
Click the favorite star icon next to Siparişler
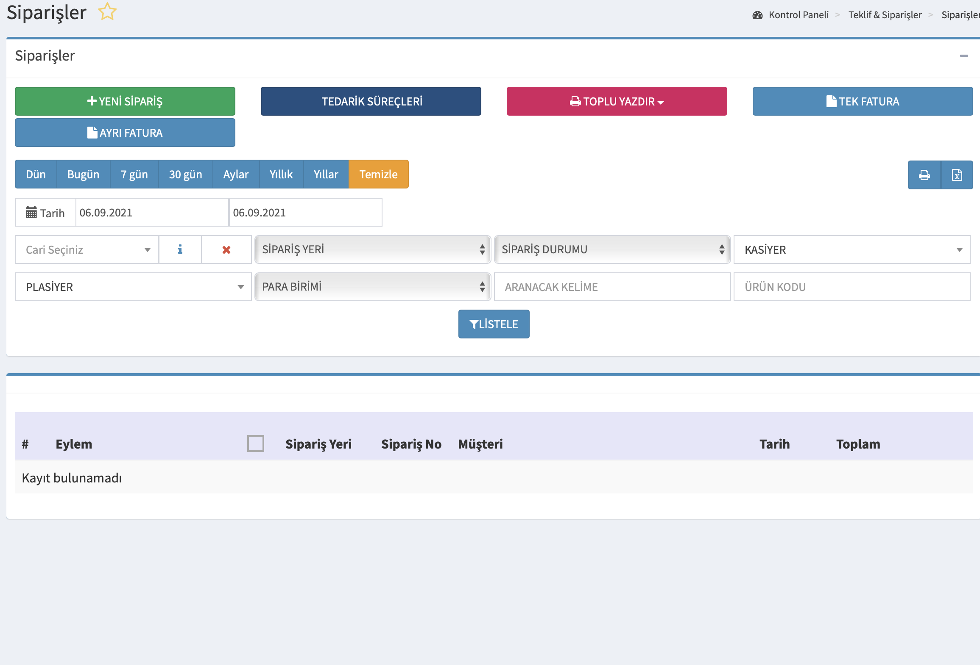click(107, 12)
